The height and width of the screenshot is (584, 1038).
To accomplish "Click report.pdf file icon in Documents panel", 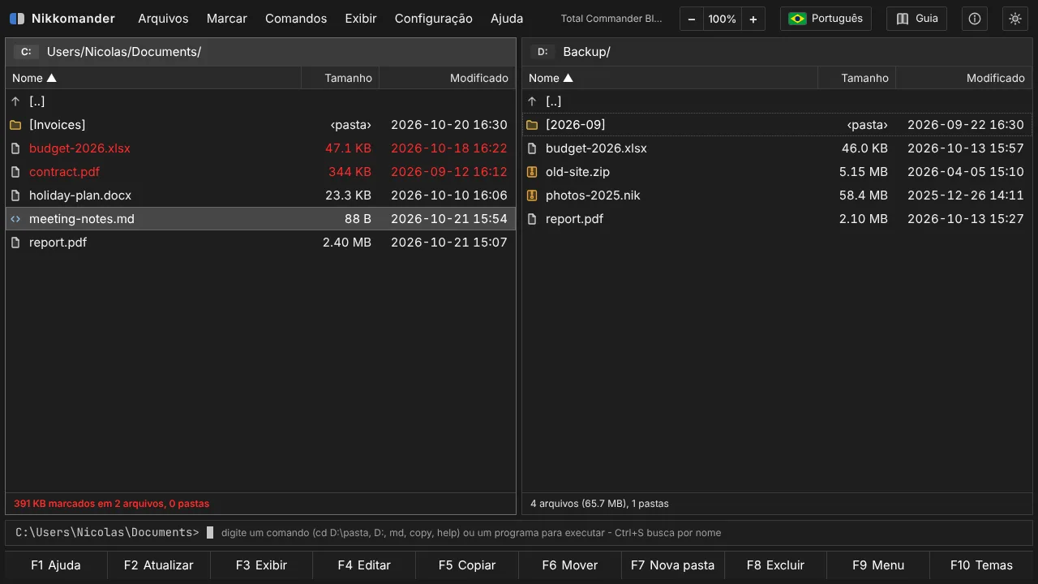I will pyautogui.click(x=15, y=243).
